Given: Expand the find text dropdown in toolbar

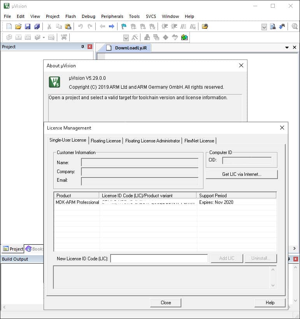Looking at the screenshot, I should pos(264,27).
